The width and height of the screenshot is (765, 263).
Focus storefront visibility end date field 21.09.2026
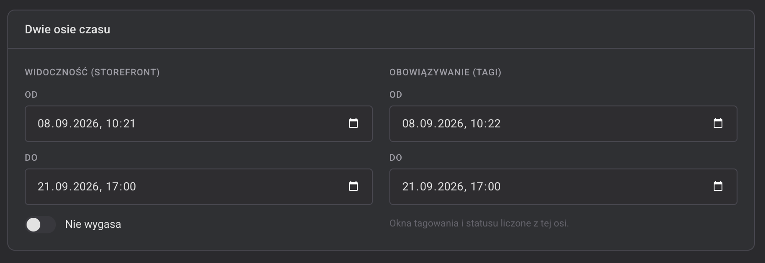(198, 187)
